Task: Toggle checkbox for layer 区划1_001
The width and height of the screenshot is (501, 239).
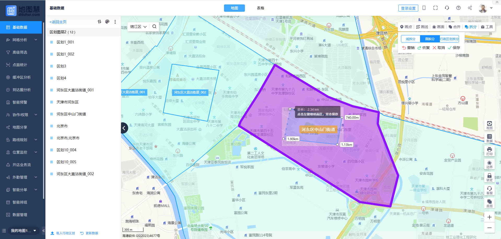Action: (x=52, y=42)
